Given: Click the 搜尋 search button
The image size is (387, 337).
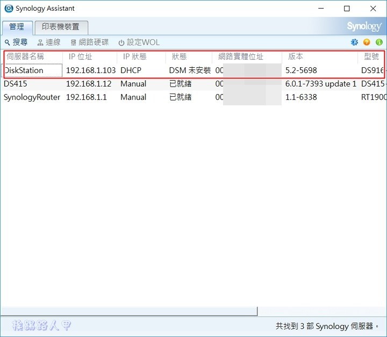Looking at the screenshot, I should click(16, 42).
